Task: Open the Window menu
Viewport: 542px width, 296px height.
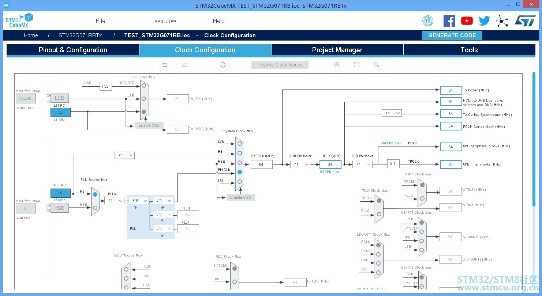Action: pyautogui.click(x=165, y=21)
